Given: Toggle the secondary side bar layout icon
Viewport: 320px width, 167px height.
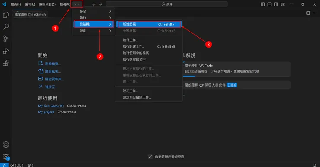Looking at the screenshot, I should 276,4.
